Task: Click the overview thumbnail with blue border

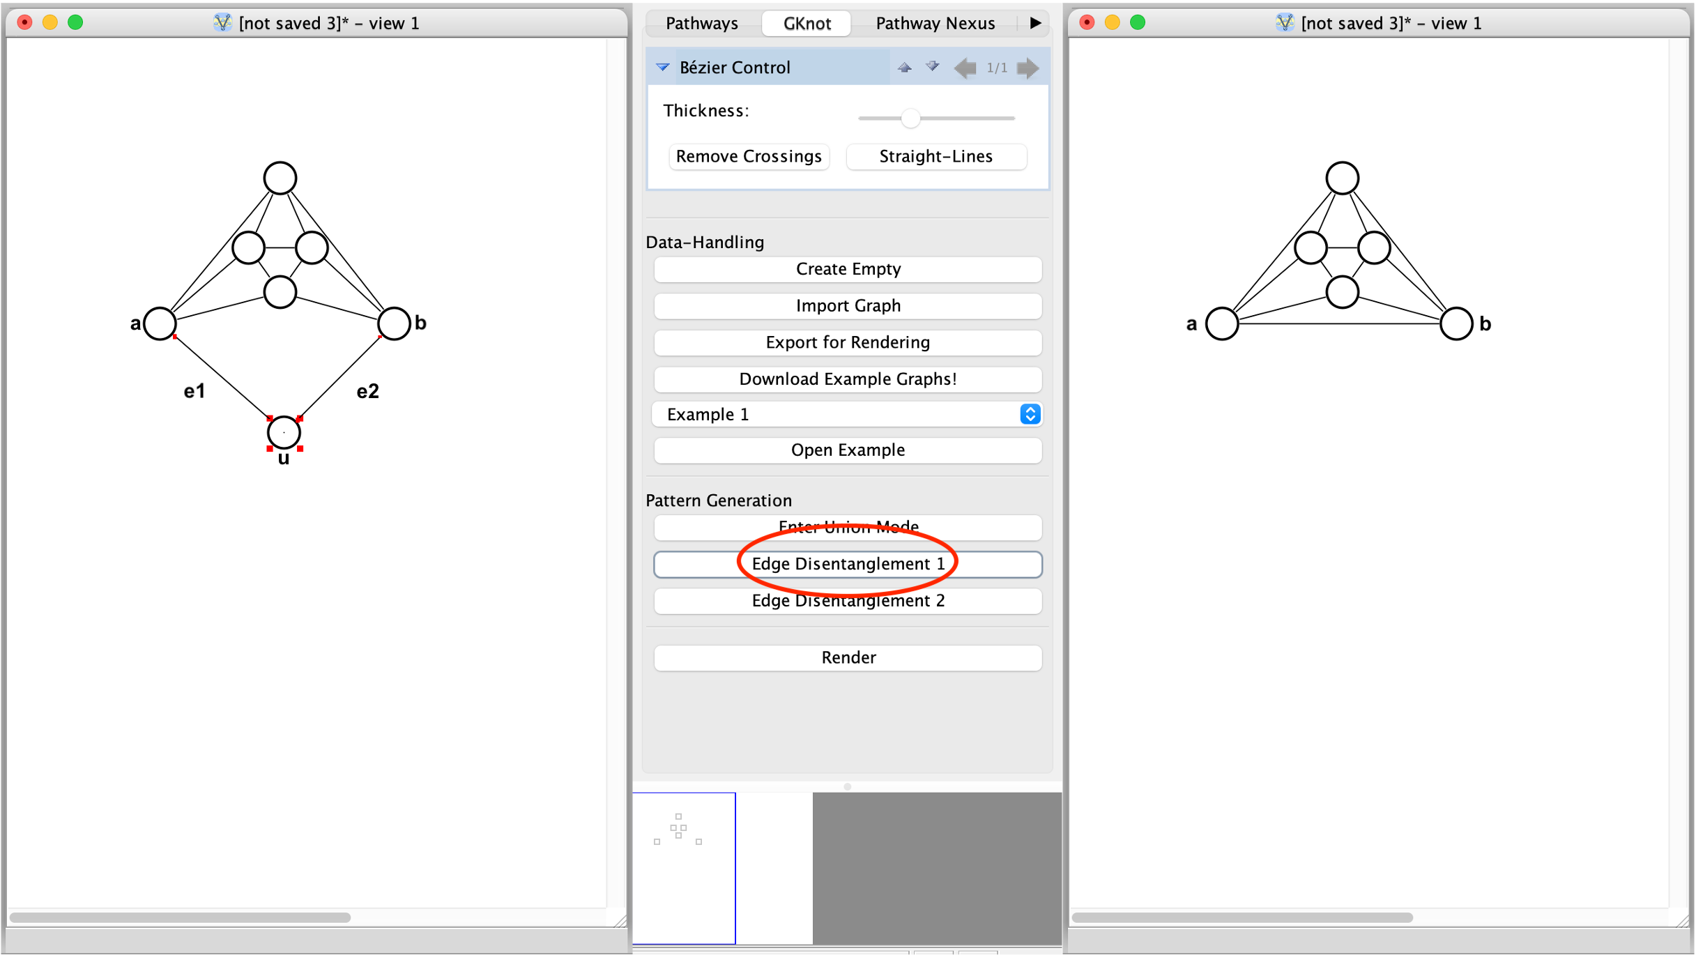Action: pos(684,868)
